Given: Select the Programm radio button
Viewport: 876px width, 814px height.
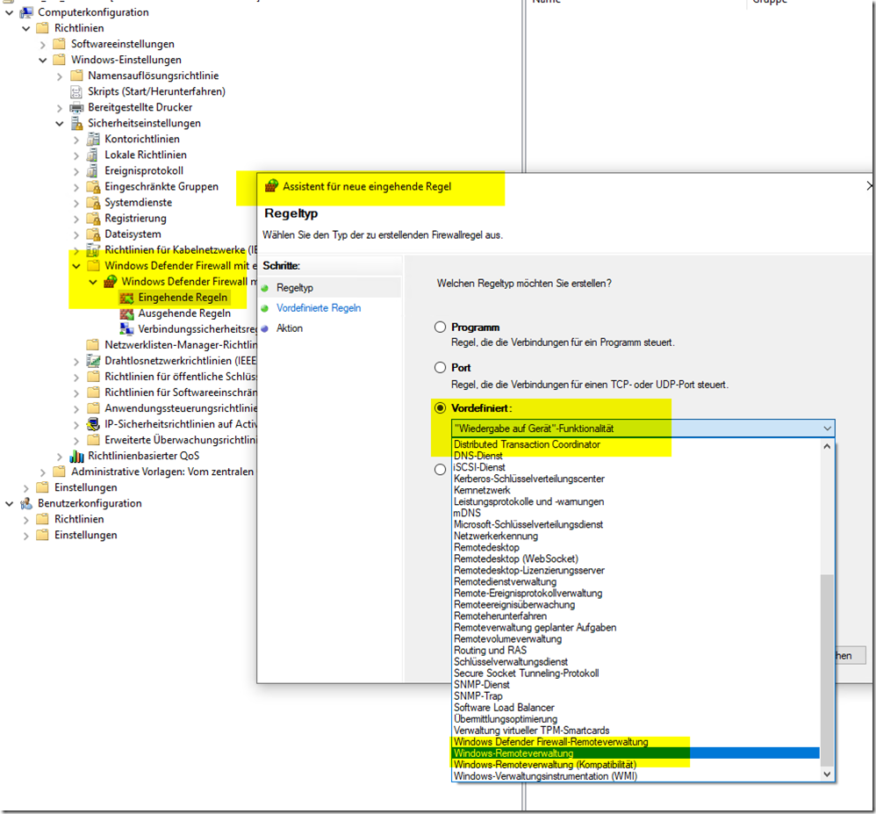Looking at the screenshot, I should 441,327.
